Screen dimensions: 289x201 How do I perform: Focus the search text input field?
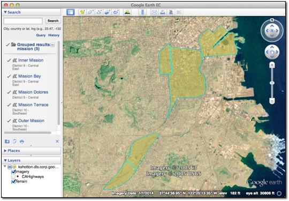point(23,21)
